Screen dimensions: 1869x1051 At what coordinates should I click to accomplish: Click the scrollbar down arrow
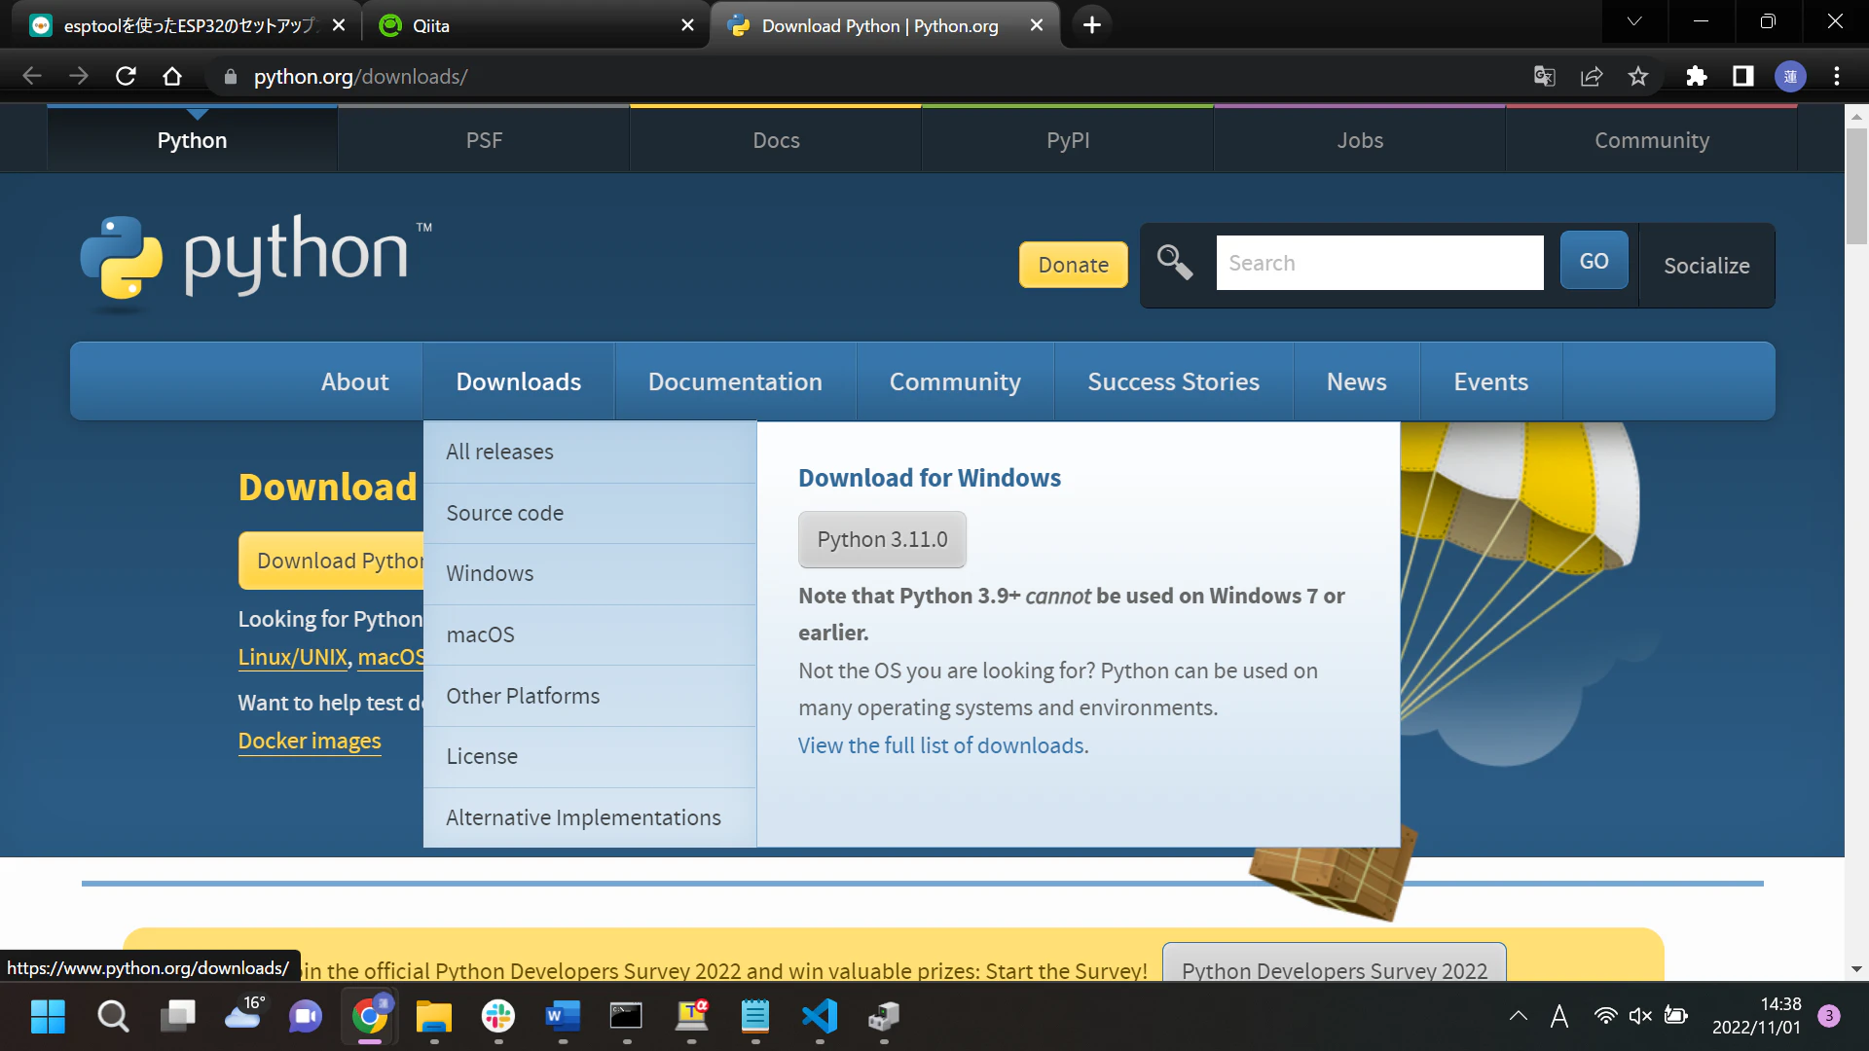(1856, 969)
